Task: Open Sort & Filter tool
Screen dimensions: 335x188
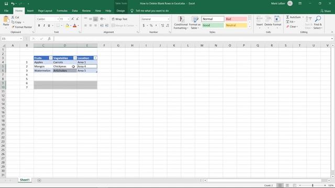Action: pyautogui.click(x=308, y=22)
